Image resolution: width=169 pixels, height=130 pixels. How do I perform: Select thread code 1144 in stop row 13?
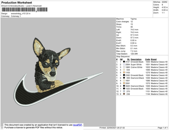[x=148, y=94]
